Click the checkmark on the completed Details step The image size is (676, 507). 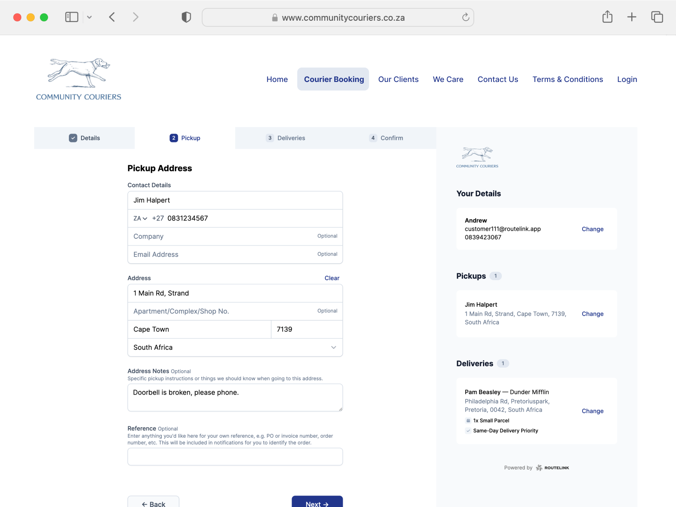pos(73,138)
